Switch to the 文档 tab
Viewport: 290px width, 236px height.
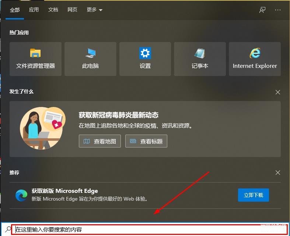(53, 10)
